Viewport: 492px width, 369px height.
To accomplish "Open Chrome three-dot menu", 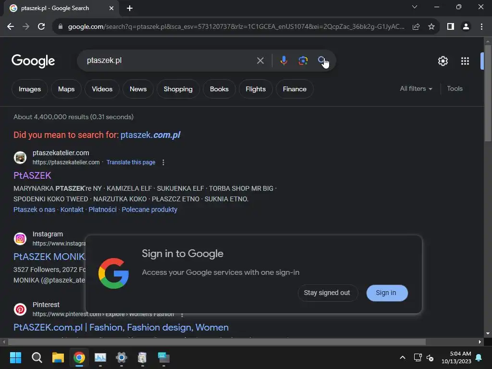I will (x=481, y=27).
